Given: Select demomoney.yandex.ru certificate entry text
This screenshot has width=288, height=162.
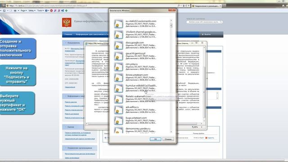Looking at the screenshot, I should tap(141, 130).
